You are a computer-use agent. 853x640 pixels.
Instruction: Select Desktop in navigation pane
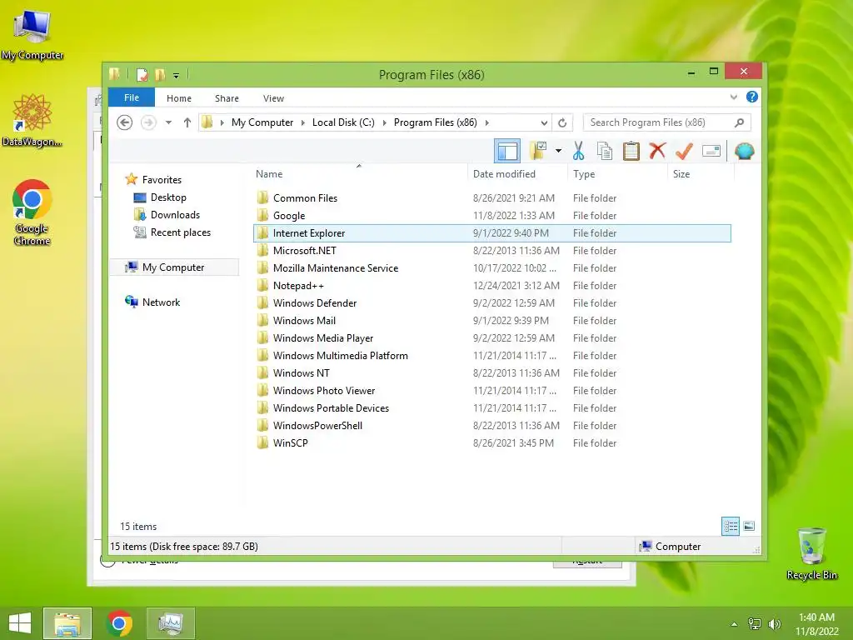[168, 197]
